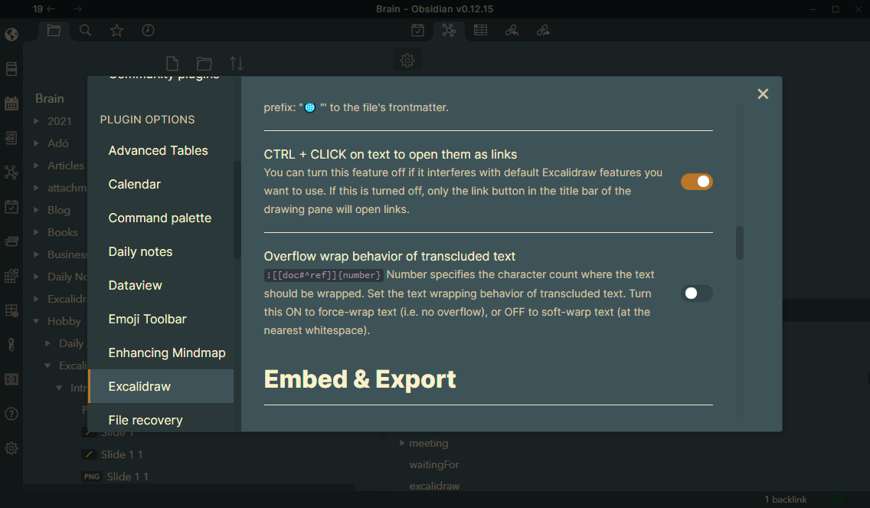Open Command palette options
Image resolution: width=870 pixels, height=508 pixels.
point(161,218)
